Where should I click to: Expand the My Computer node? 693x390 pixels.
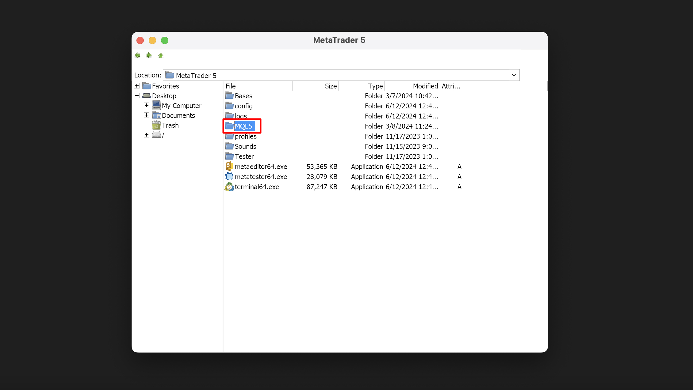[147, 105]
